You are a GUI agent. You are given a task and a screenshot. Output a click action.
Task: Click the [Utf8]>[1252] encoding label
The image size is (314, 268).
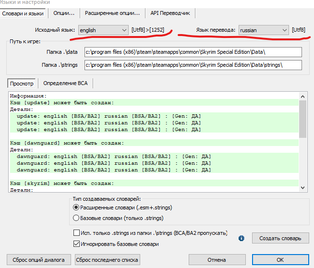click(x=148, y=30)
